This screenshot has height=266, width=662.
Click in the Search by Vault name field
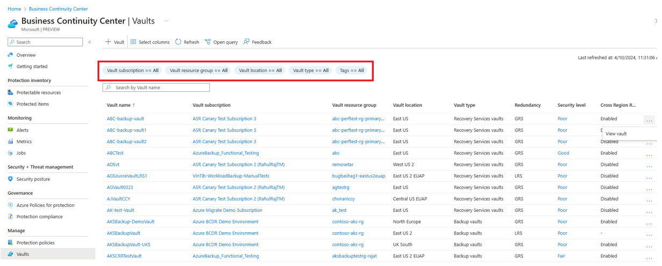tap(156, 87)
